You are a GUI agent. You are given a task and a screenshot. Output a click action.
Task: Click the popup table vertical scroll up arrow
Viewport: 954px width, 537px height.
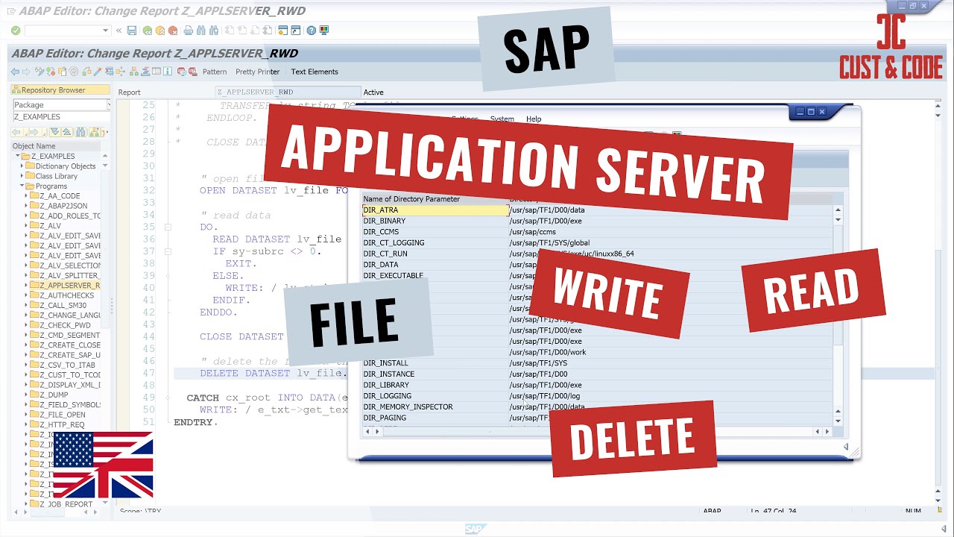tap(838, 210)
